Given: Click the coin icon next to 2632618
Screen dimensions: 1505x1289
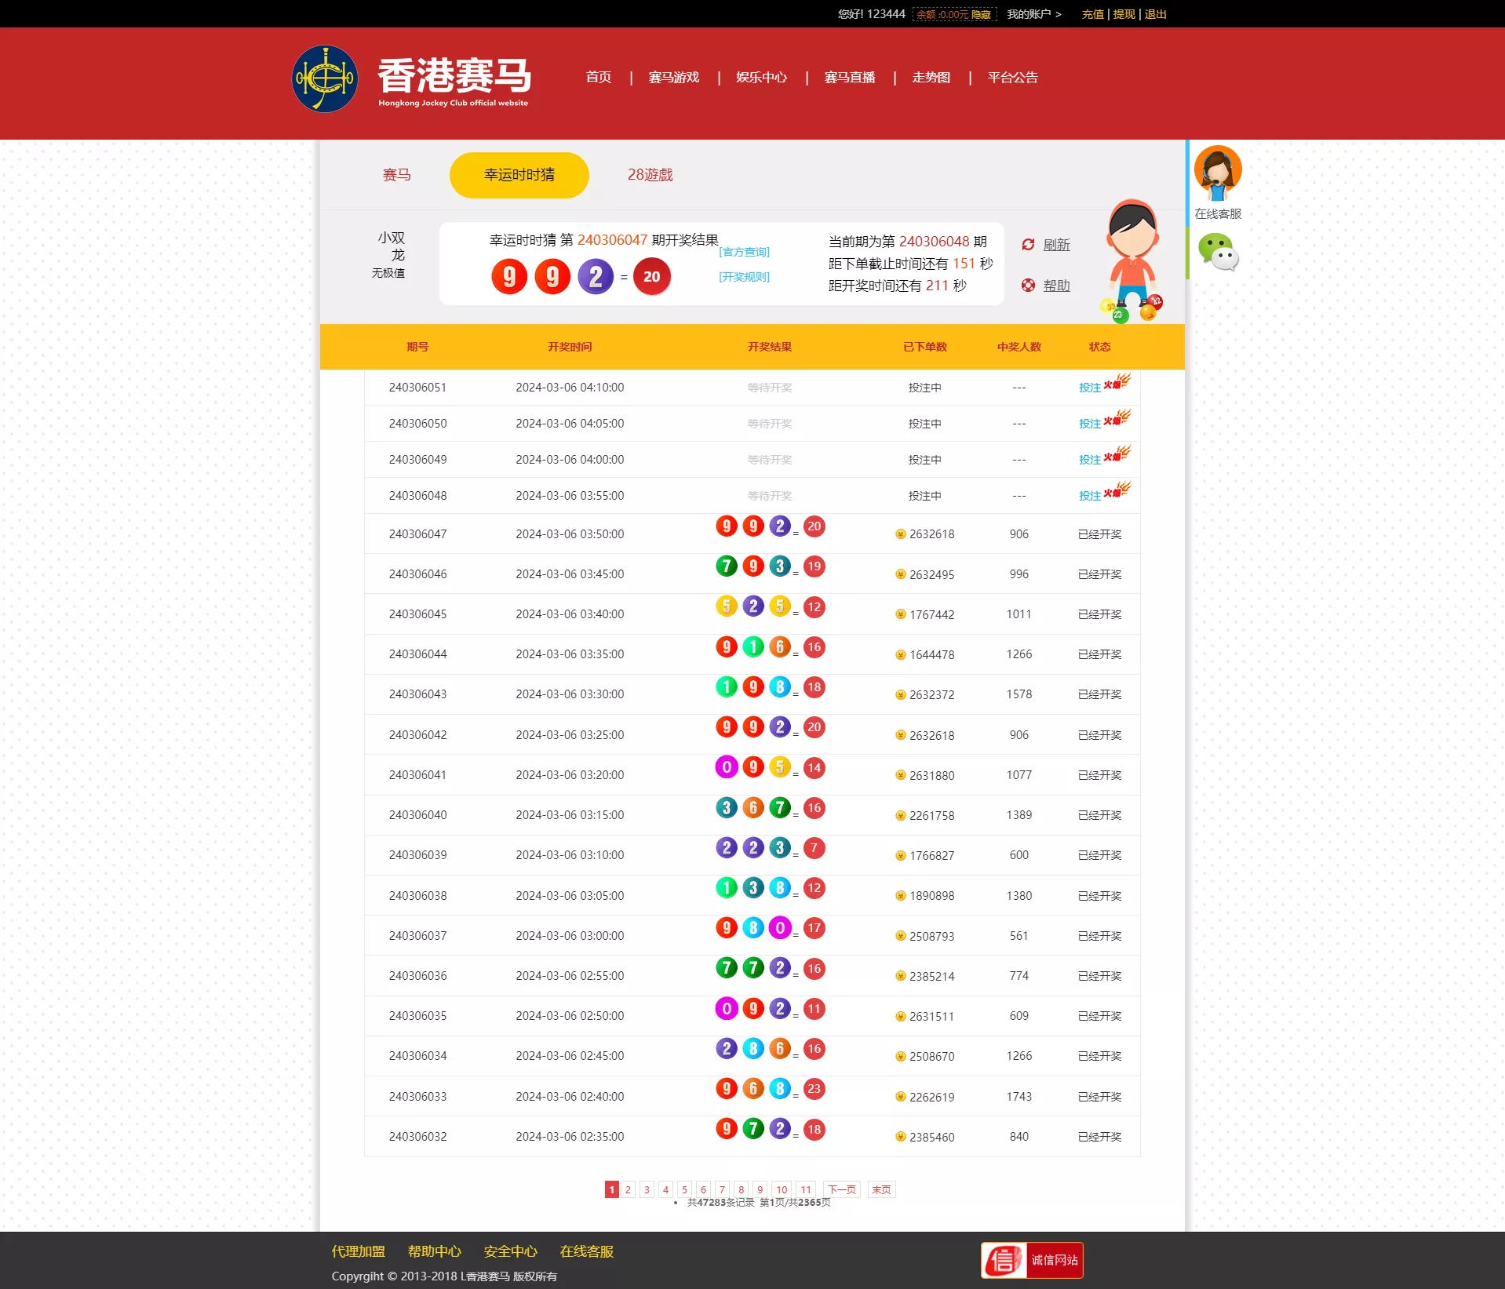Looking at the screenshot, I should 899,534.
